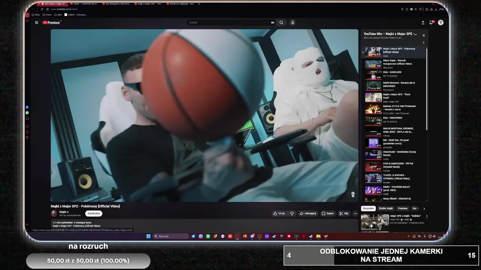Open Messenger in the browser sidebar

27,107
